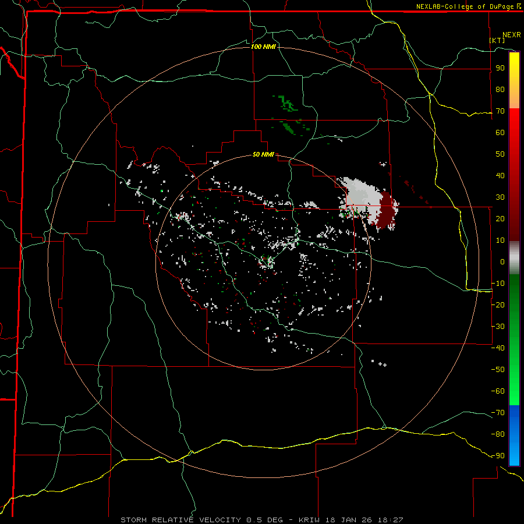Click the 90 tick label on colorbar

pos(500,68)
